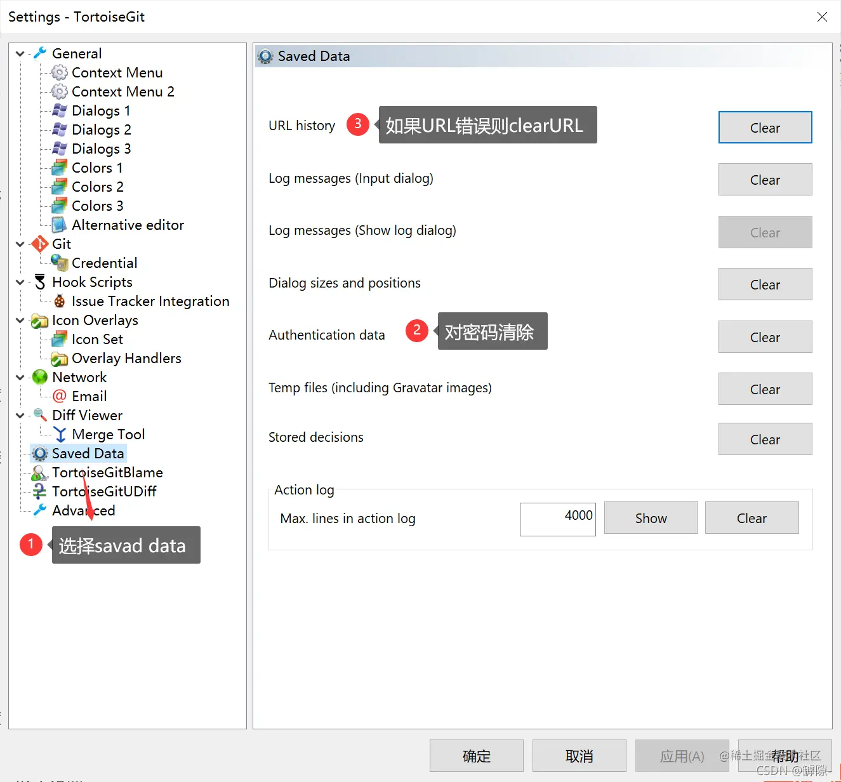The width and height of the screenshot is (841, 782).
Task: Click the Context Menu gear icon
Action: coord(60,72)
